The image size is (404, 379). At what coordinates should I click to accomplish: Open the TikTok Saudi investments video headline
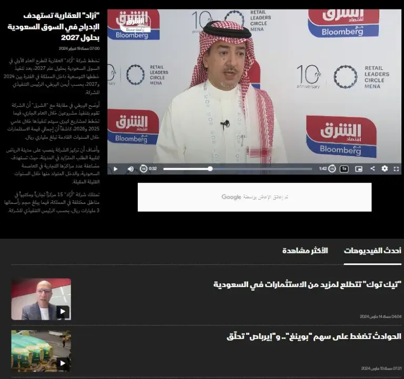point(307,284)
